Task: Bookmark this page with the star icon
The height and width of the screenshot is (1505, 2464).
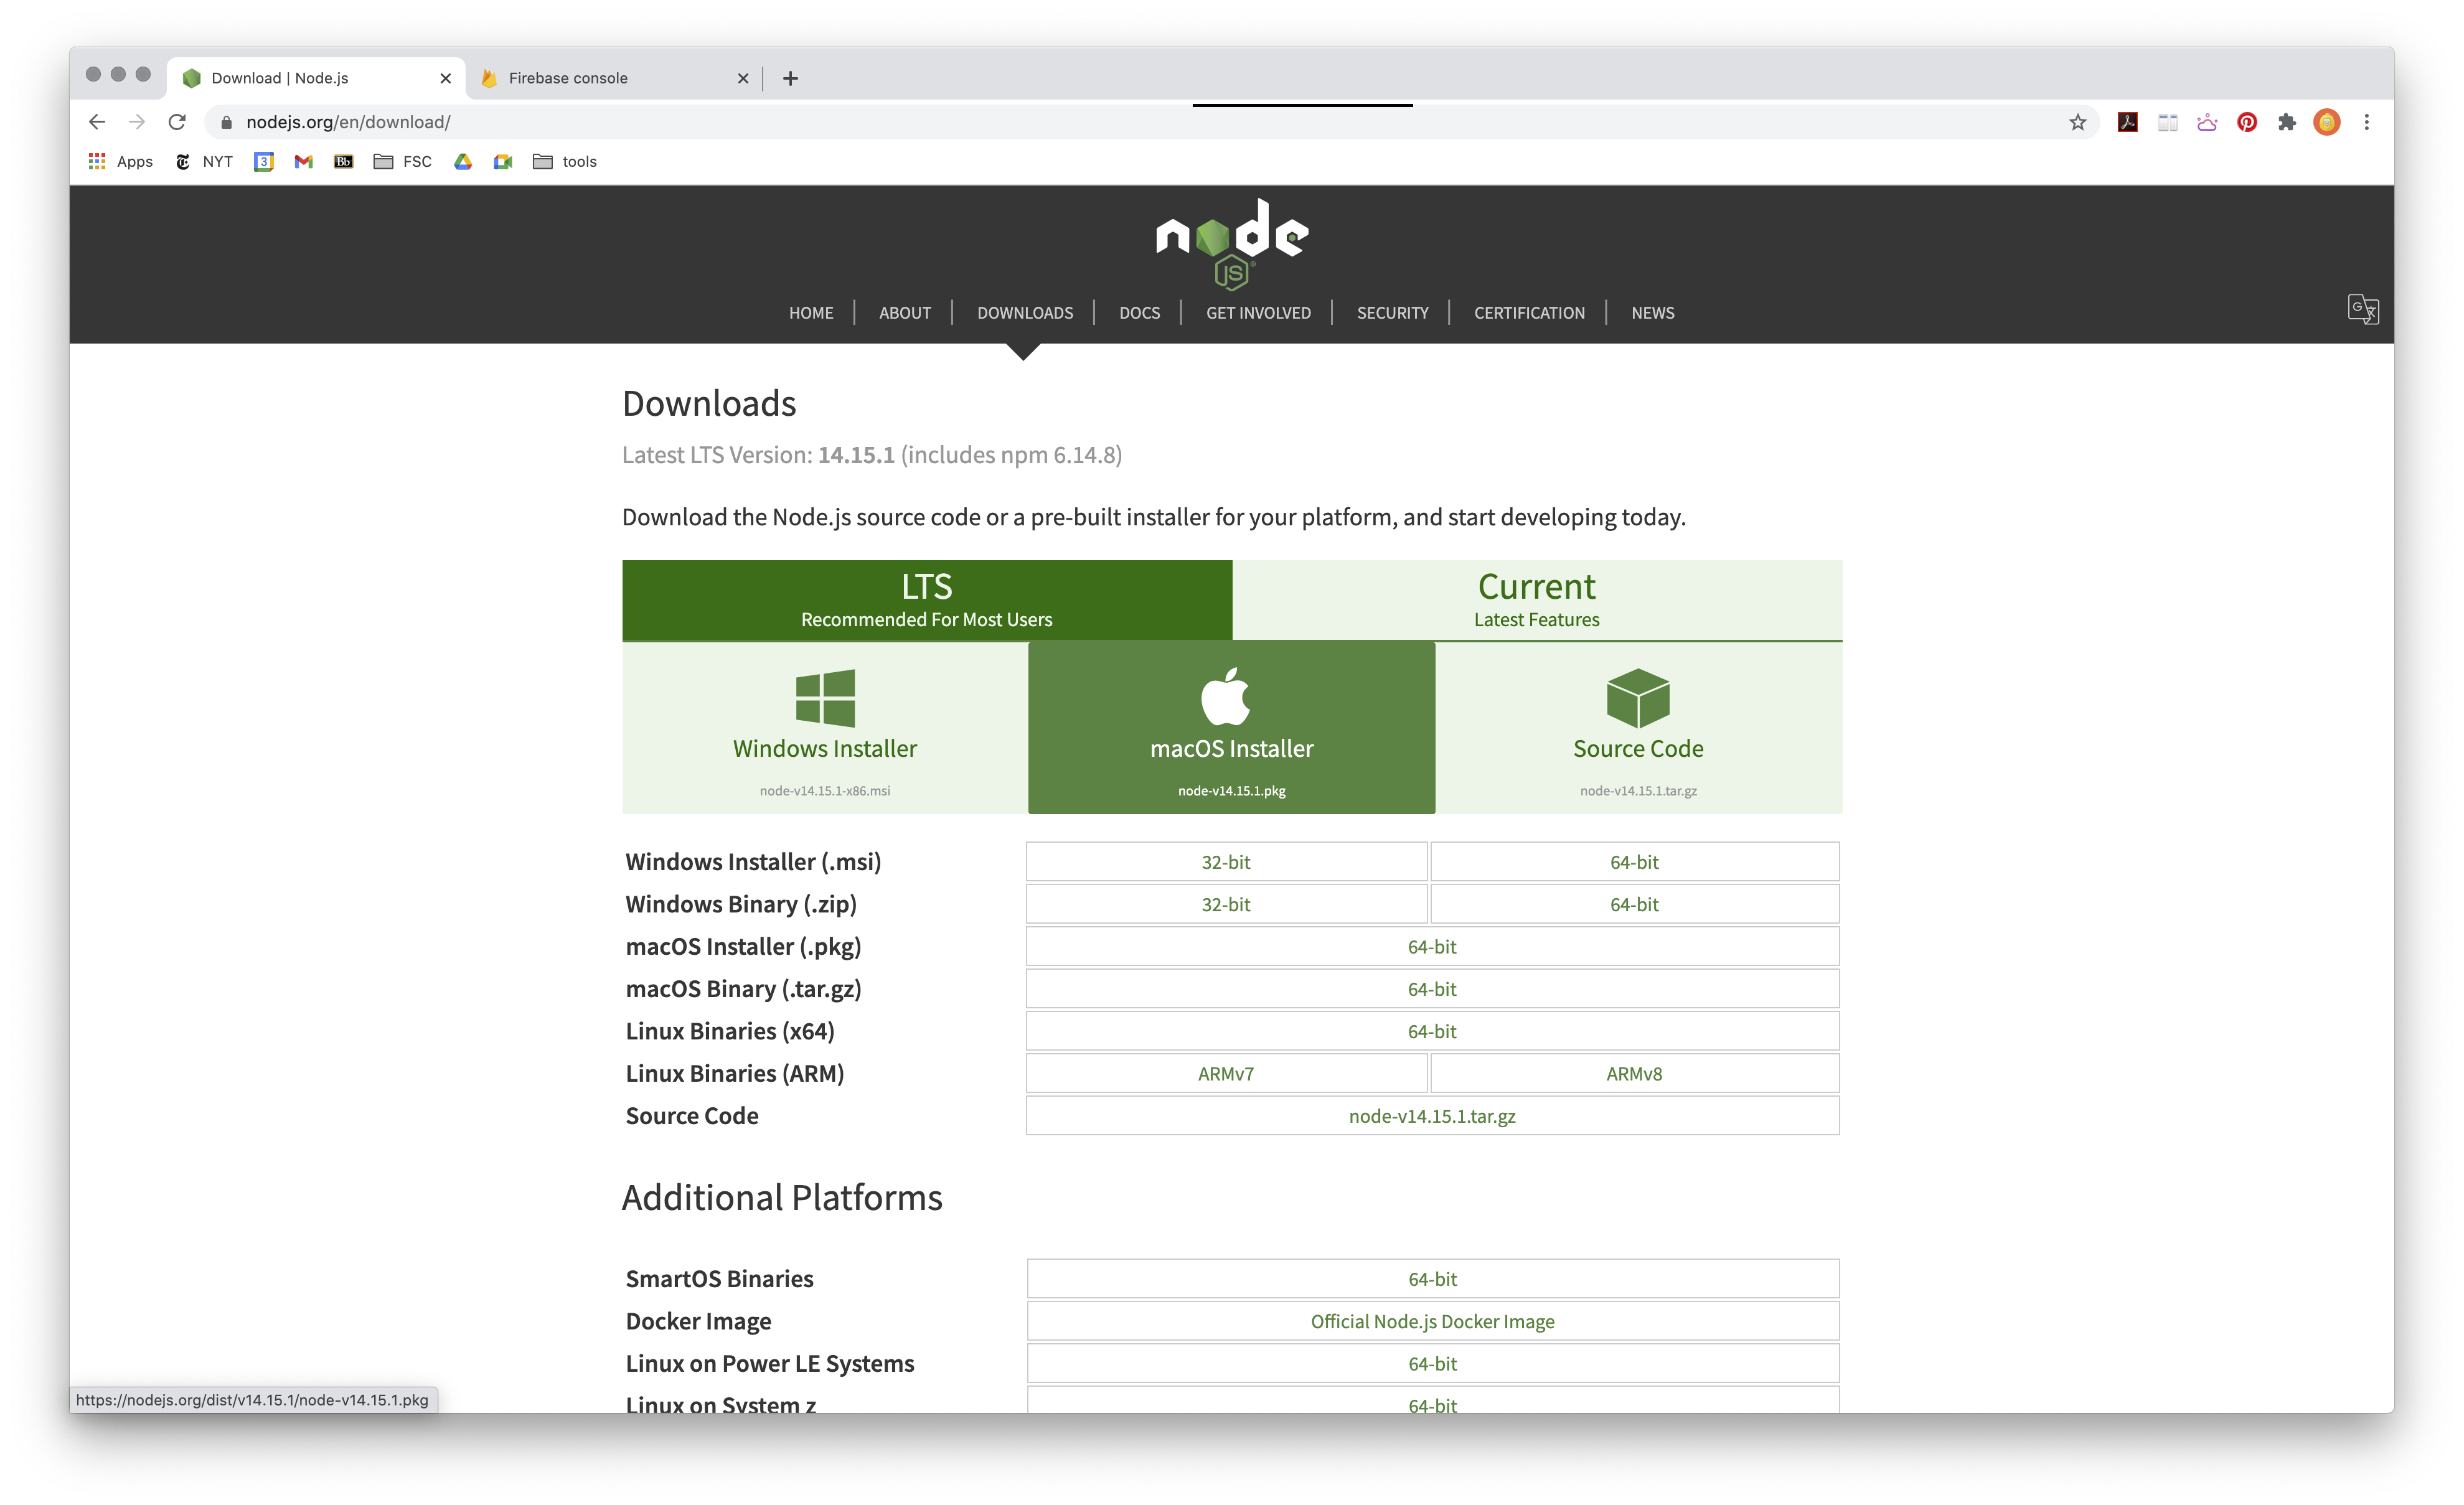Action: [2077, 122]
